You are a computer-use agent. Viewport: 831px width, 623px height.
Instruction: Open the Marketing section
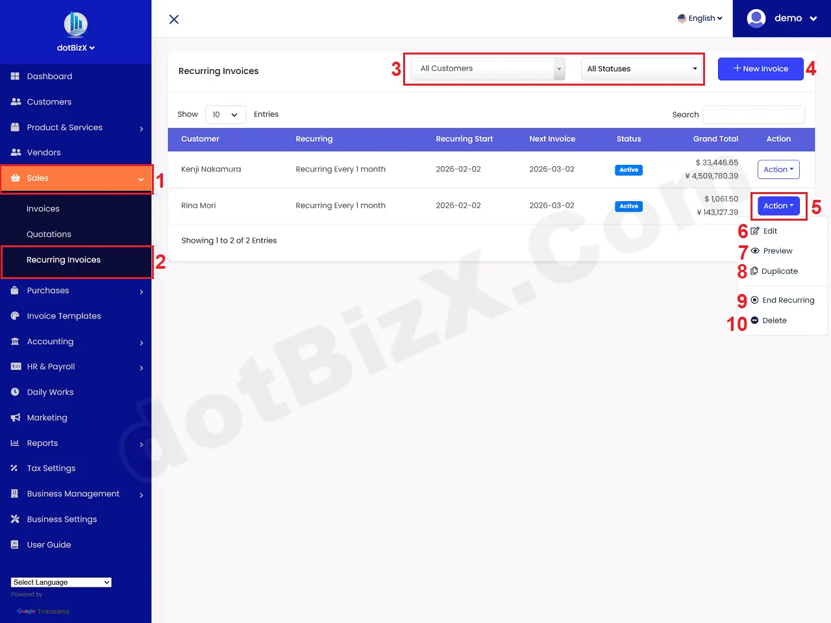(x=45, y=417)
